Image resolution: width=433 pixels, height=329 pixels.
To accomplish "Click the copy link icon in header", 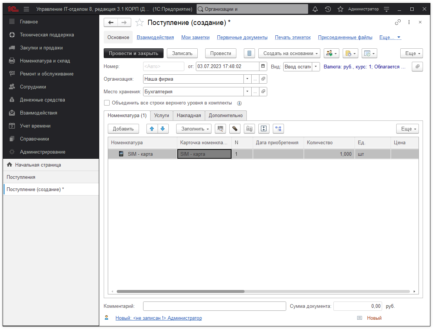I will (398, 22).
